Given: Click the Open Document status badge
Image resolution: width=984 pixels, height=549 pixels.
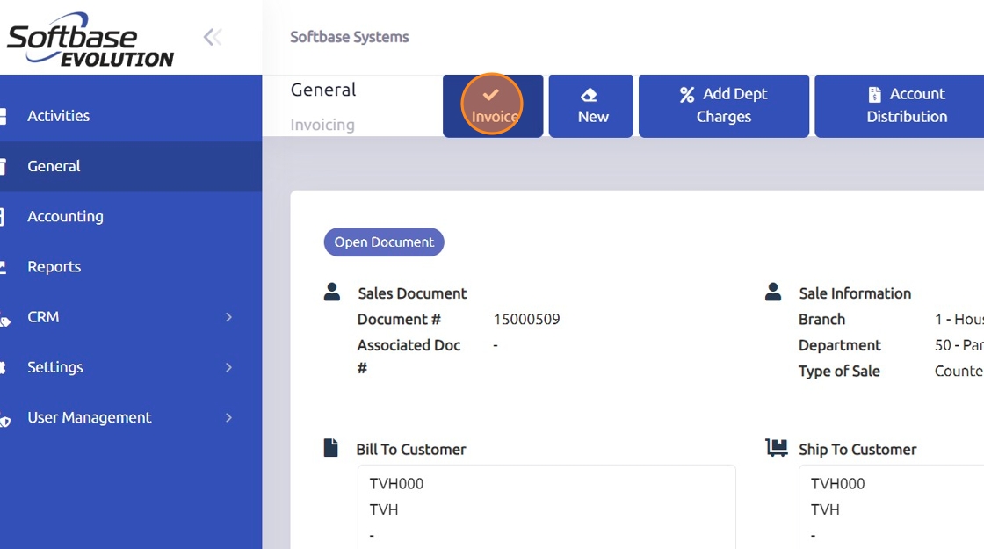Looking at the screenshot, I should coord(384,242).
